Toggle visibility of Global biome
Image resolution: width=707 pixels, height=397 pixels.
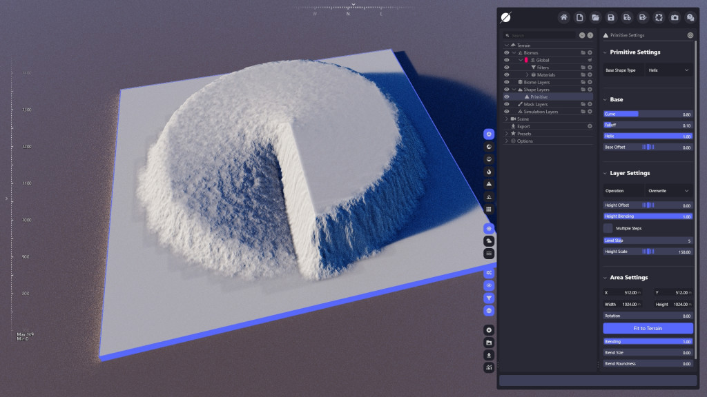pyautogui.click(x=506, y=60)
